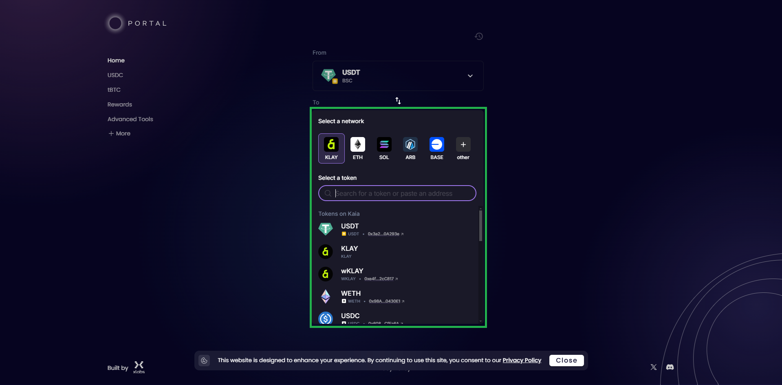Screen dimensions: 782x385
Task: Choose the BASE network icon
Action: point(436,148)
